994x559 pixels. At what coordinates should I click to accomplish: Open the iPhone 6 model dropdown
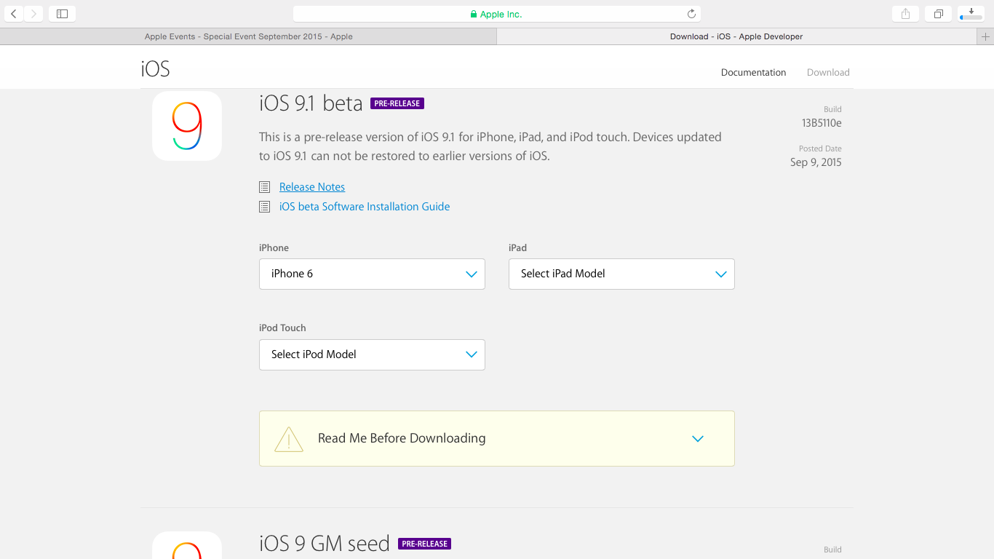point(372,274)
